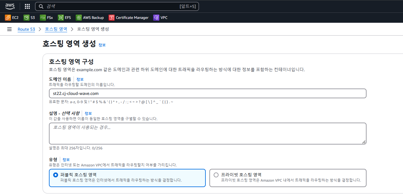Viewport: 403px width, 195px height.
Task: Open the S3 service shortcut
Action: coord(29,18)
